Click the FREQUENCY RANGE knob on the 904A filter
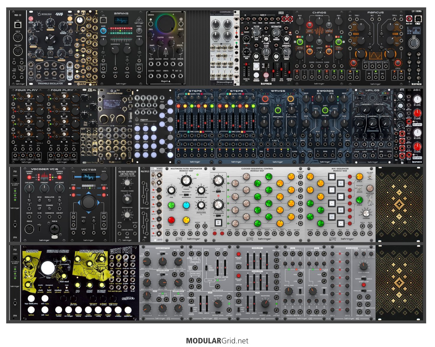 pyautogui.click(x=127, y=199)
